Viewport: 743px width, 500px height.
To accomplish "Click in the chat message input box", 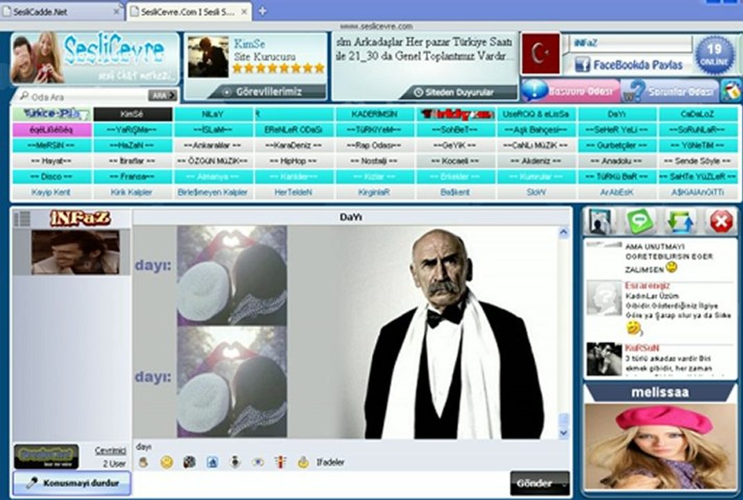I will click(x=321, y=483).
